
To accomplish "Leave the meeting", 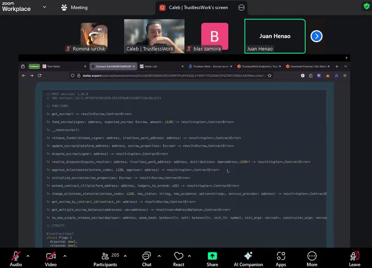I will tap(354, 259).
